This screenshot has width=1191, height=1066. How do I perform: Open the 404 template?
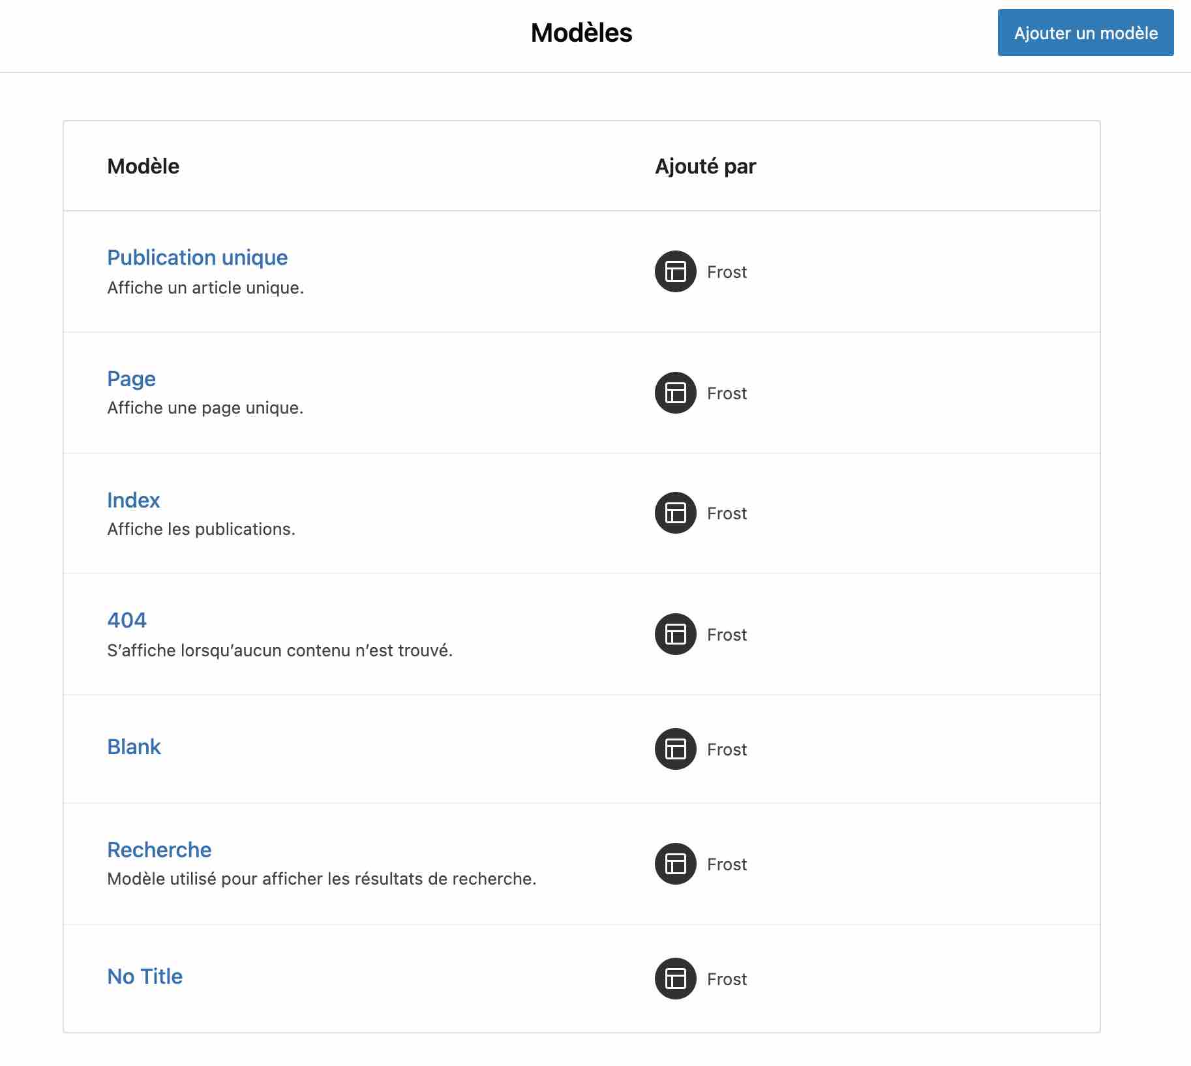point(127,620)
